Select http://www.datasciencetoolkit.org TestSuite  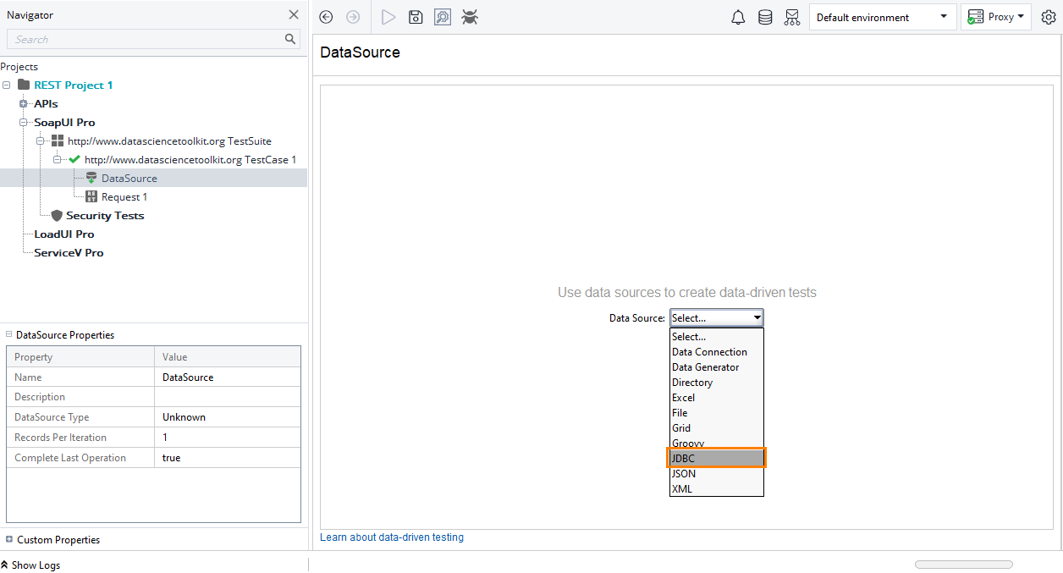[x=169, y=141]
